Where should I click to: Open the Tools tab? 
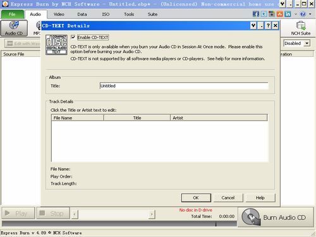tap(129, 15)
